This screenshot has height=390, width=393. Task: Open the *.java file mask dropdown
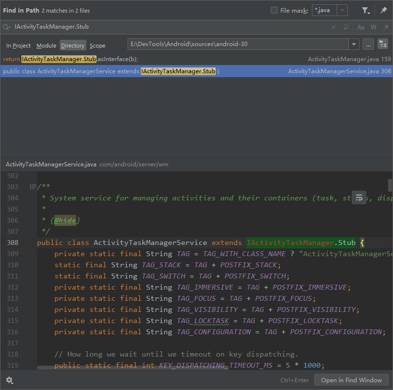[x=342, y=10]
